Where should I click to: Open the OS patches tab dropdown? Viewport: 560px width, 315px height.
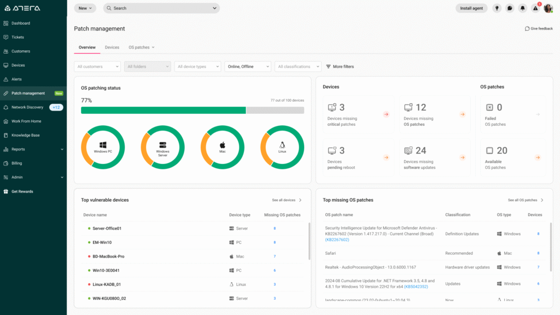pos(141,47)
